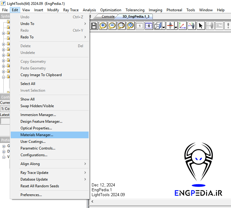
Task: Expand the Redo To submenu
Action: click(50, 37)
